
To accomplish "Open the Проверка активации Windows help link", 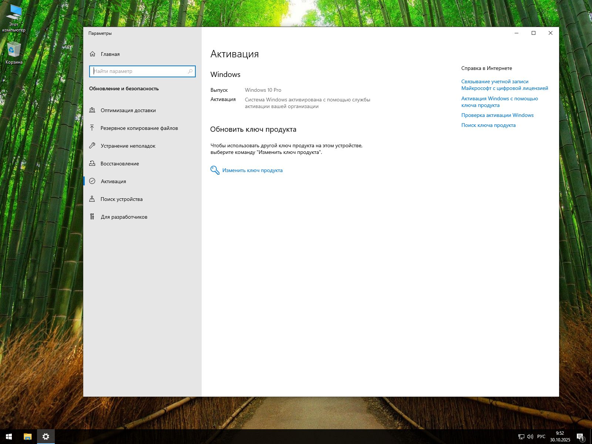I will 497,115.
